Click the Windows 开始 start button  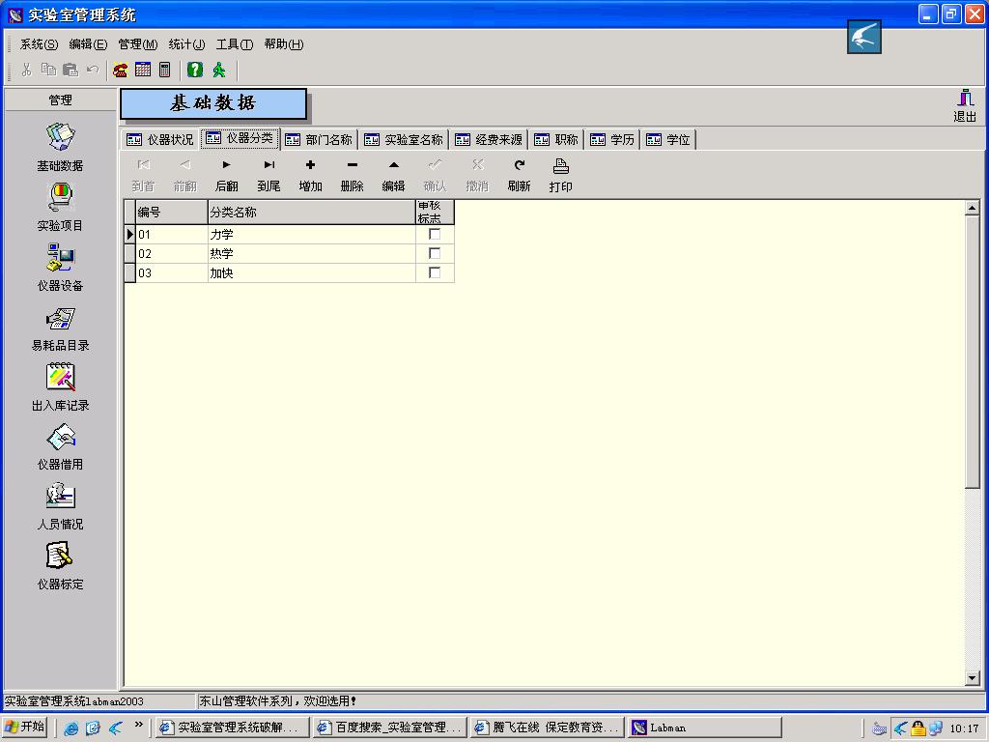[x=25, y=728]
